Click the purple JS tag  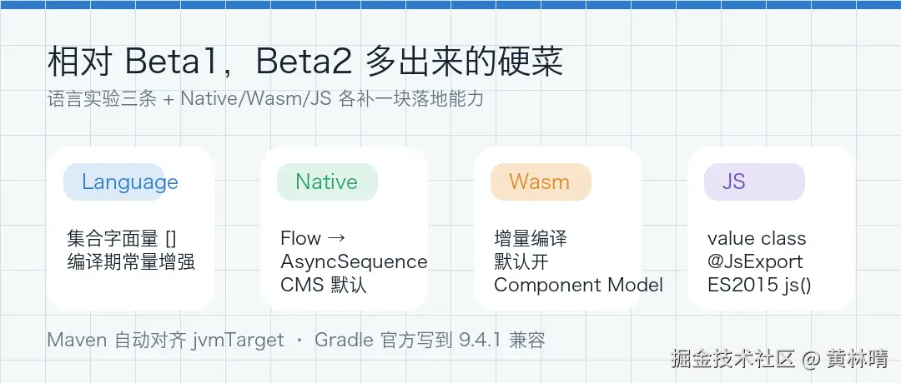click(x=733, y=182)
